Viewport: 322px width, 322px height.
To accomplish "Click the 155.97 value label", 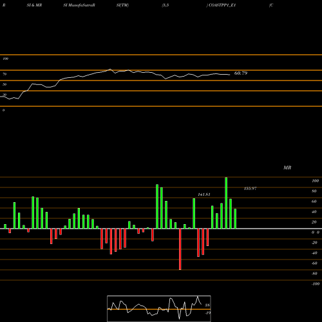I will click(x=250, y=189).
